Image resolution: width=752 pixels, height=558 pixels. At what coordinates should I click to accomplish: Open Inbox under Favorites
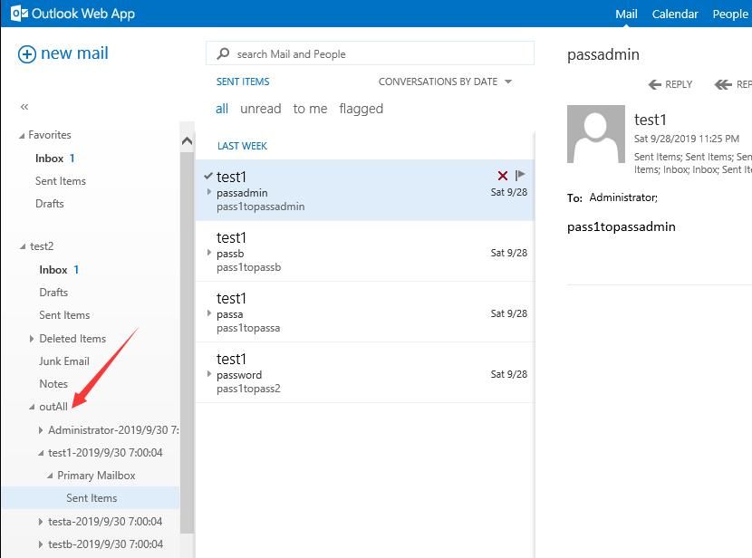50,159
